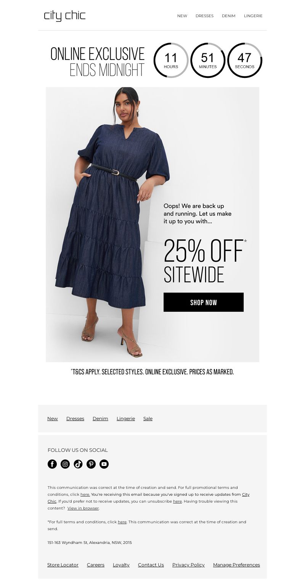Open the YouTube social icon
Image resolution: width=305 pixels, height=584 pixels.
(104, 464)
